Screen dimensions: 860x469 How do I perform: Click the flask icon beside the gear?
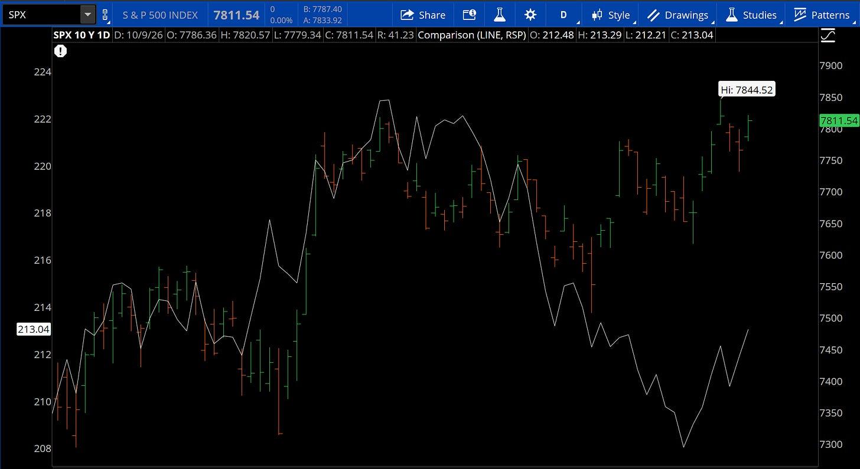pos(500,15)
